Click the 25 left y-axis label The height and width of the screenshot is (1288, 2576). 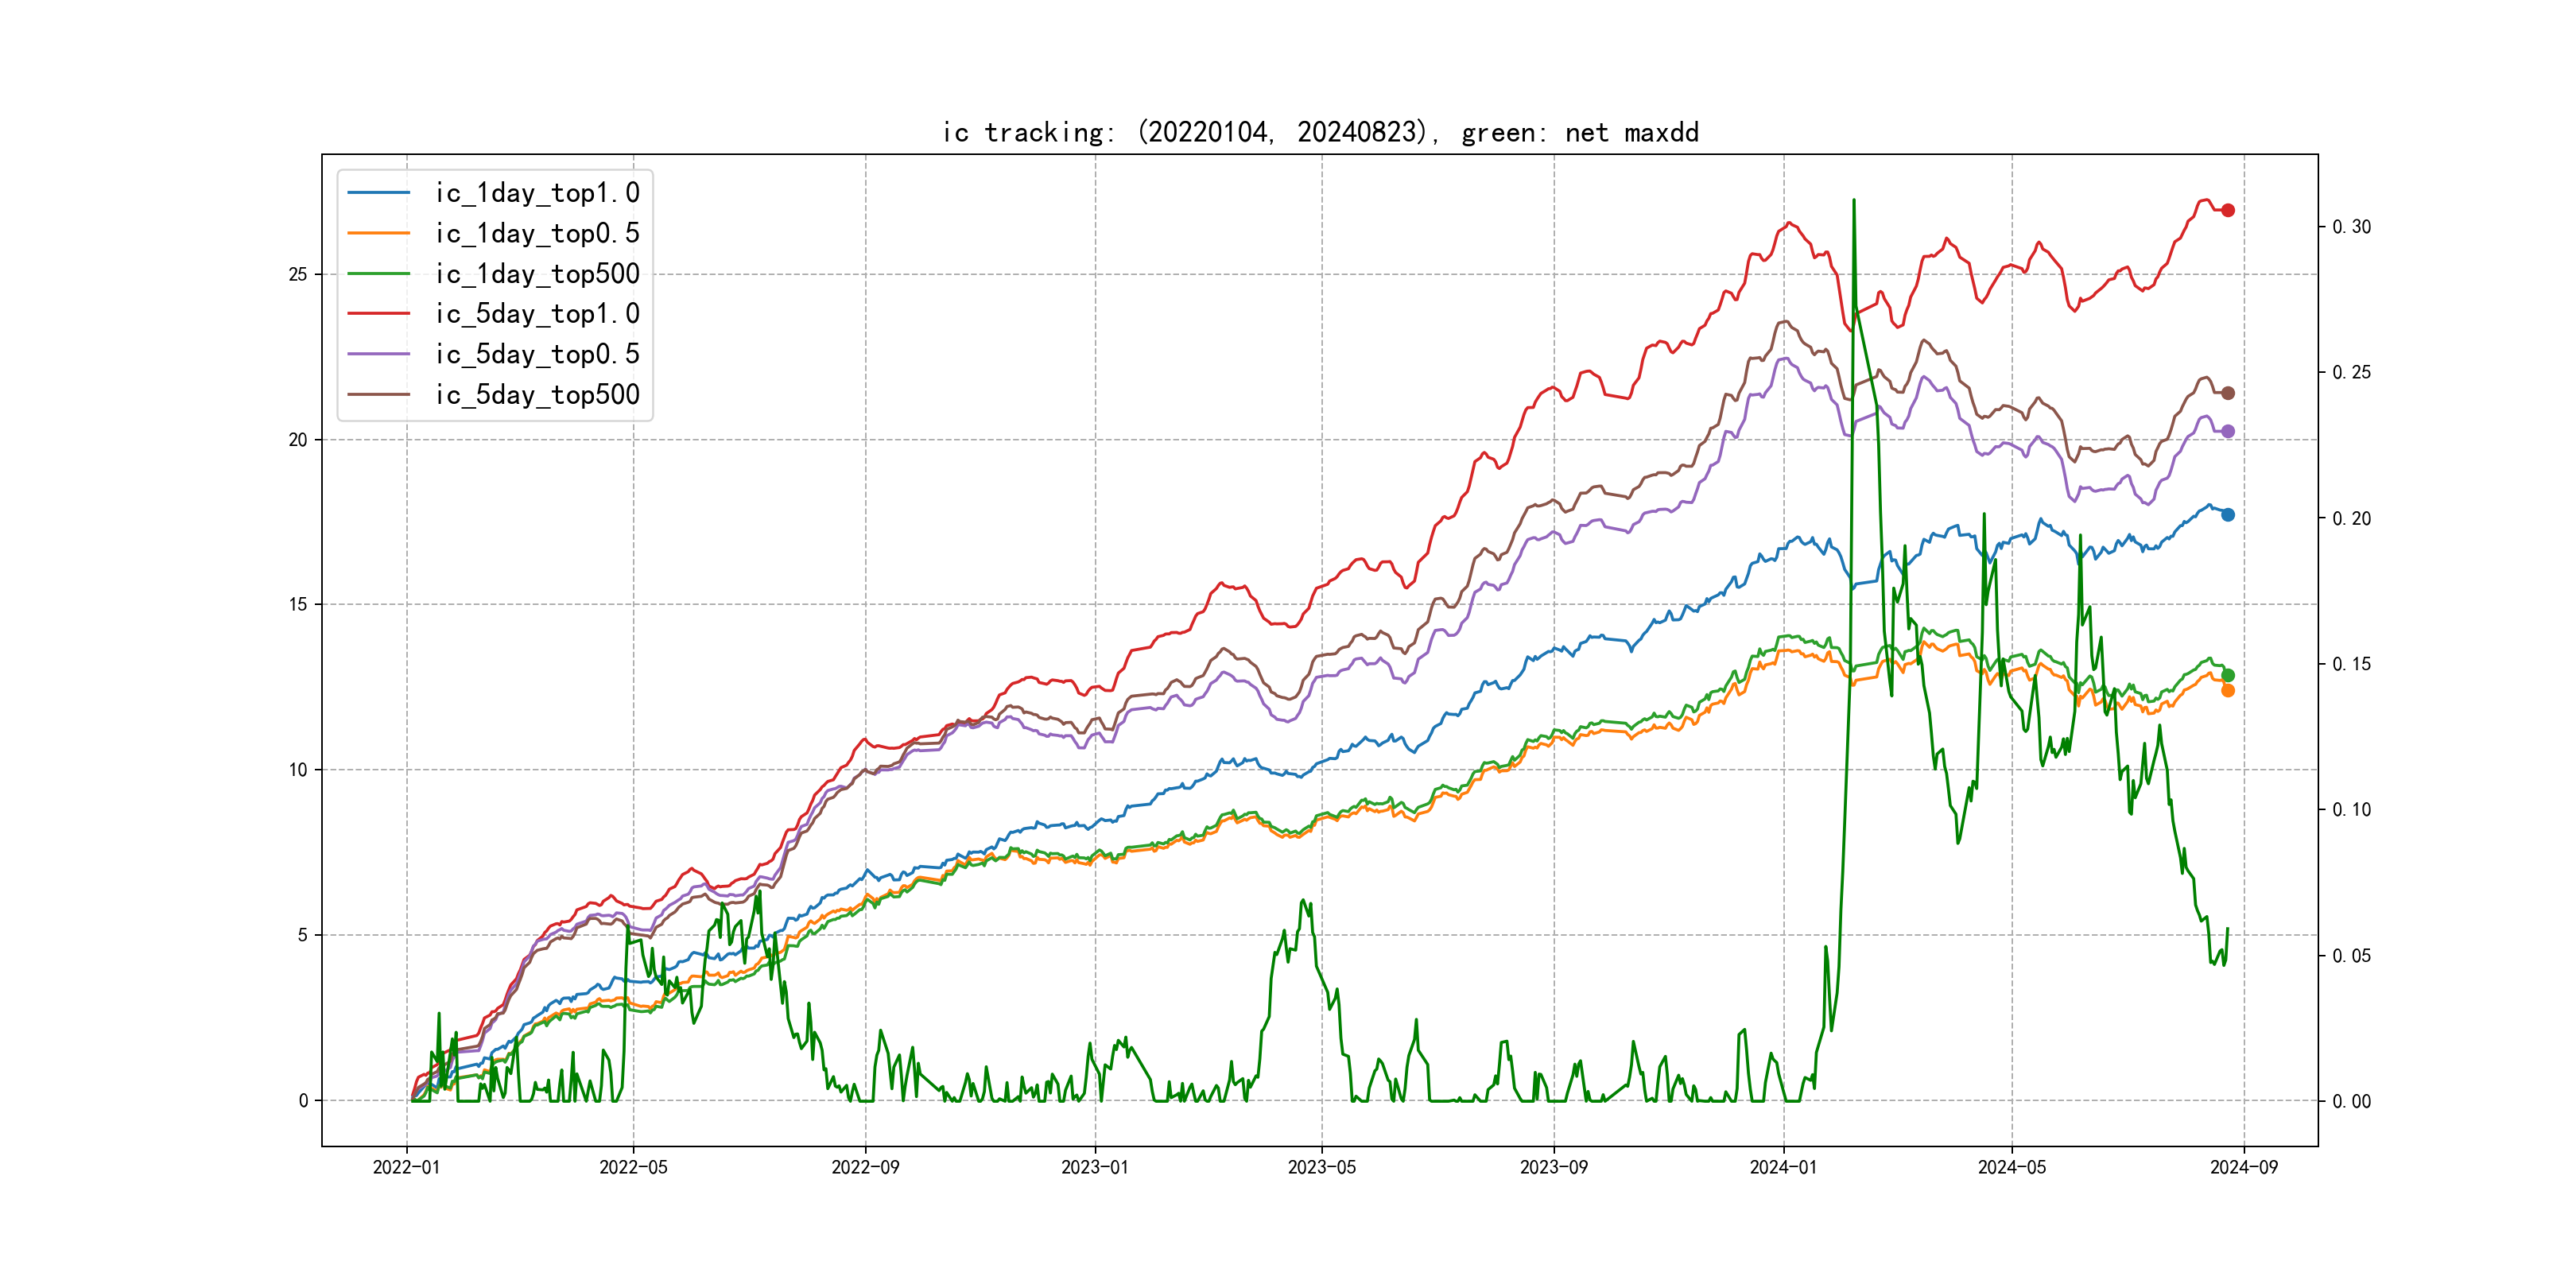point(298,274)
